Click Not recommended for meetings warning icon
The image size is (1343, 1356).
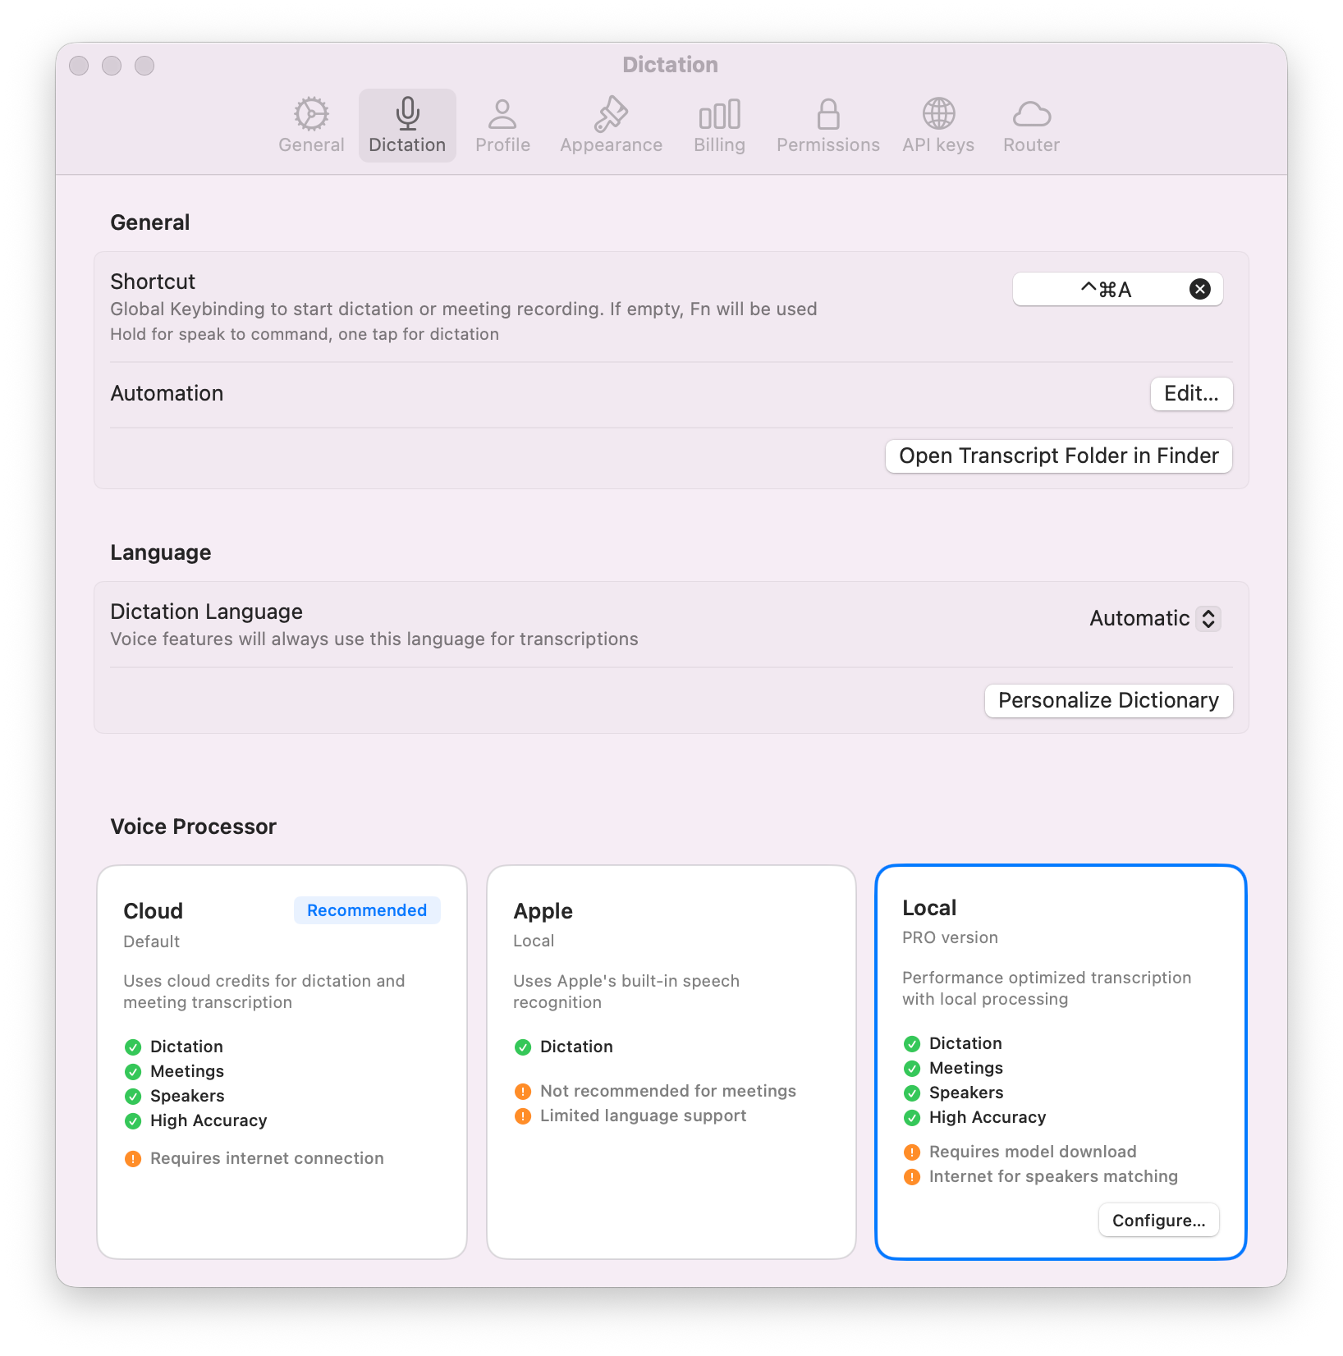coord(523,1092)
